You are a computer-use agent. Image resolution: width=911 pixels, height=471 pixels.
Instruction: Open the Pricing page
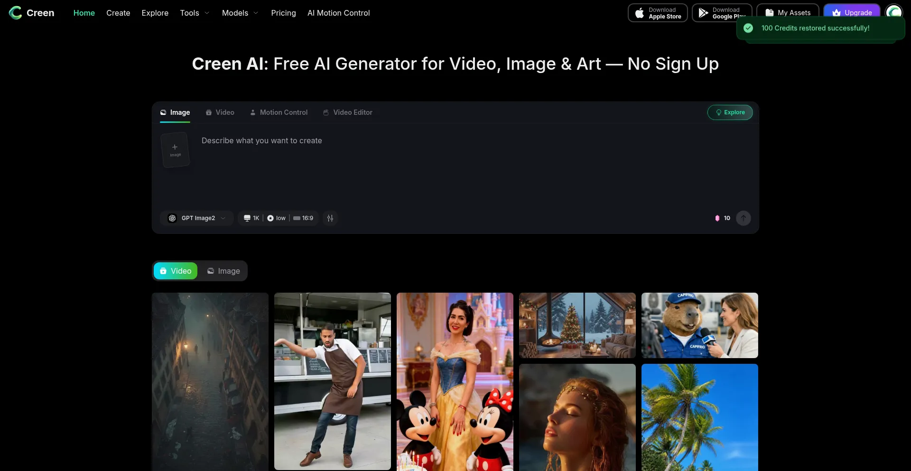point(283,13)
